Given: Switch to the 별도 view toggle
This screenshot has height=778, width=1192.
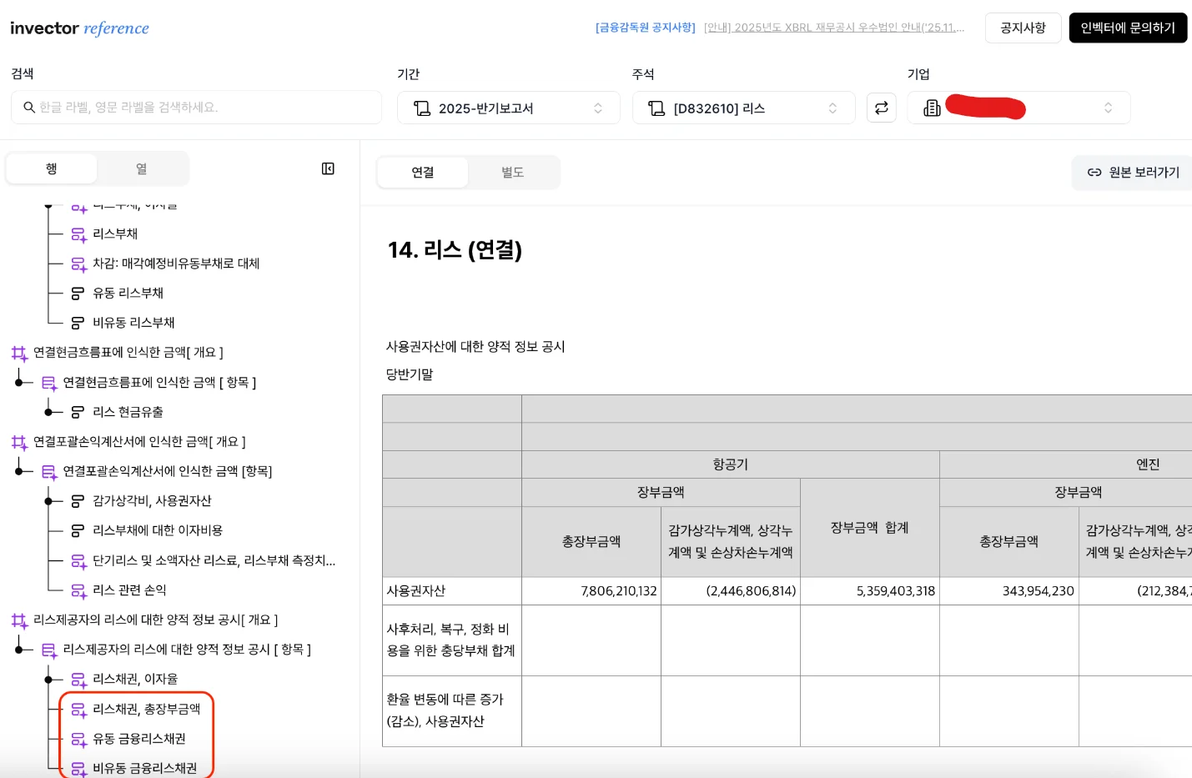Looking at the screenshot, I should pos(512,173).
